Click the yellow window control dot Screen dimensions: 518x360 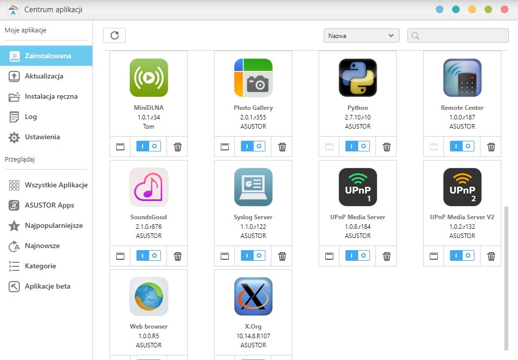point(472,10)
